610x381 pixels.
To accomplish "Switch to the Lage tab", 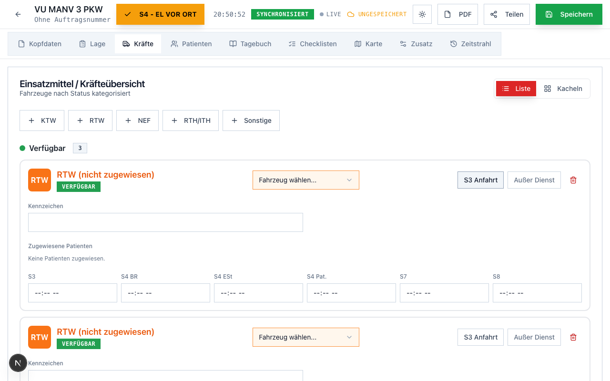I will coord(92,44).
